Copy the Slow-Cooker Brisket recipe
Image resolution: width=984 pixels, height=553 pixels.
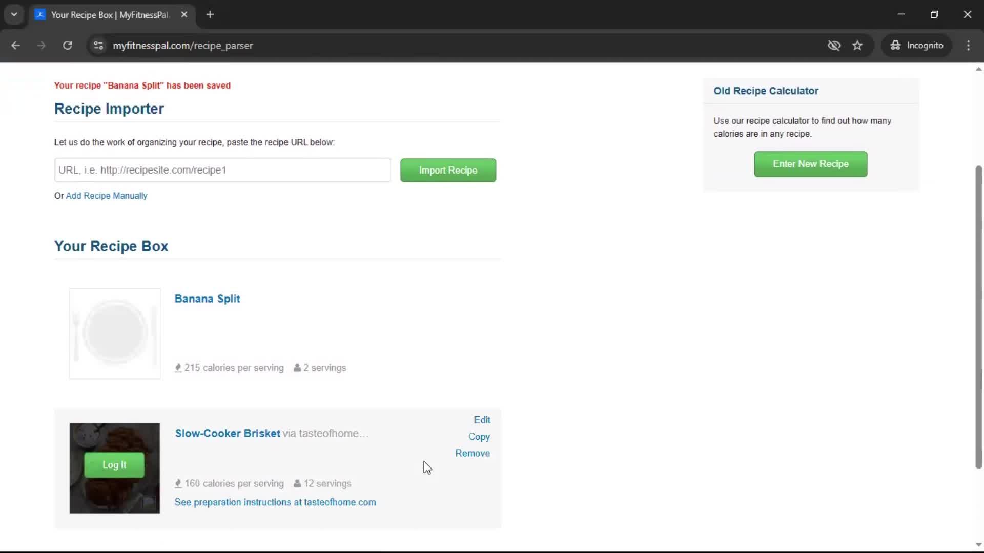click(479, 437)
